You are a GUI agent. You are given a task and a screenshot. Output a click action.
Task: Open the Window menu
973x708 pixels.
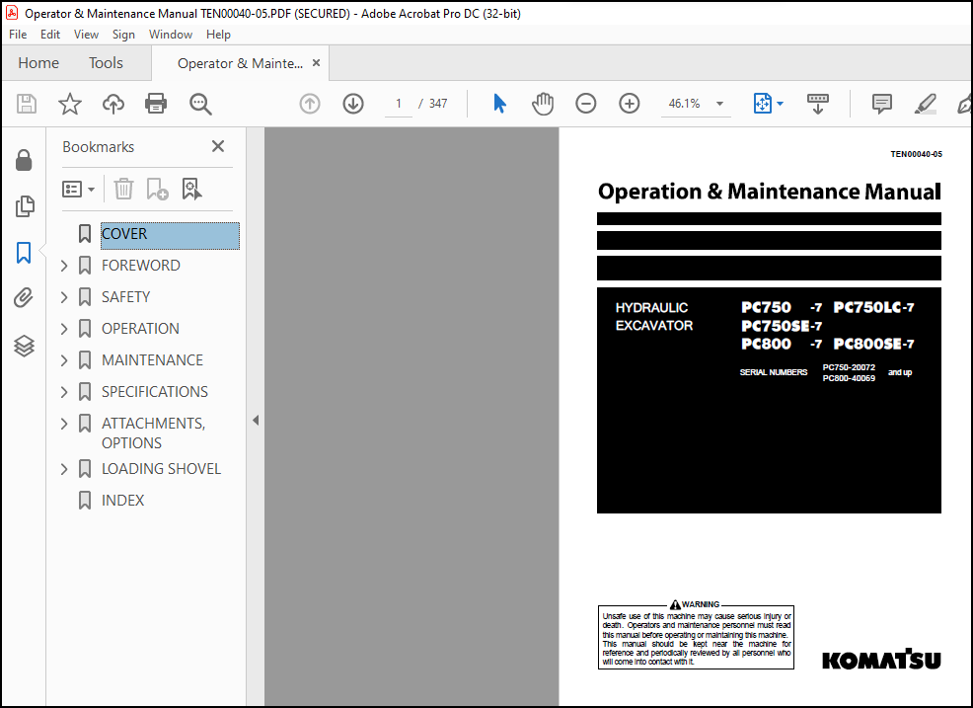pos(171,35)
